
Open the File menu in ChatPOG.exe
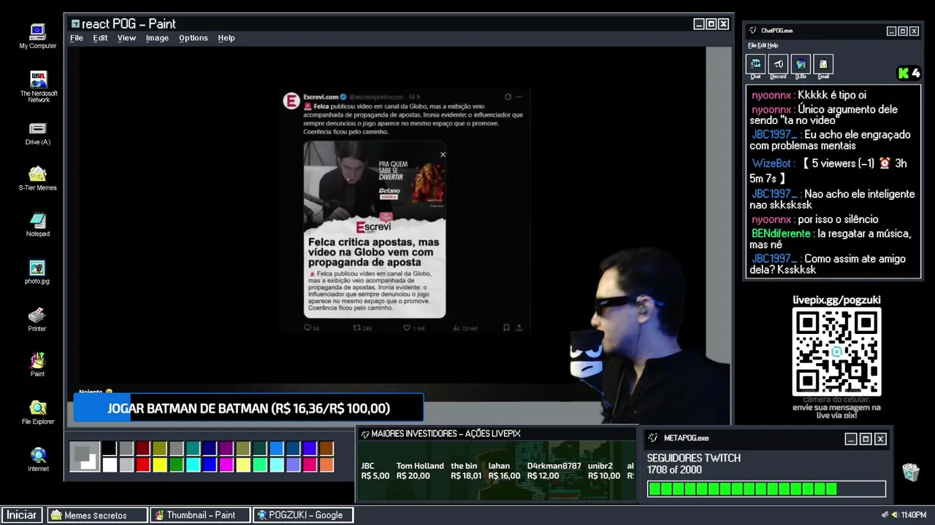point(752,45)
